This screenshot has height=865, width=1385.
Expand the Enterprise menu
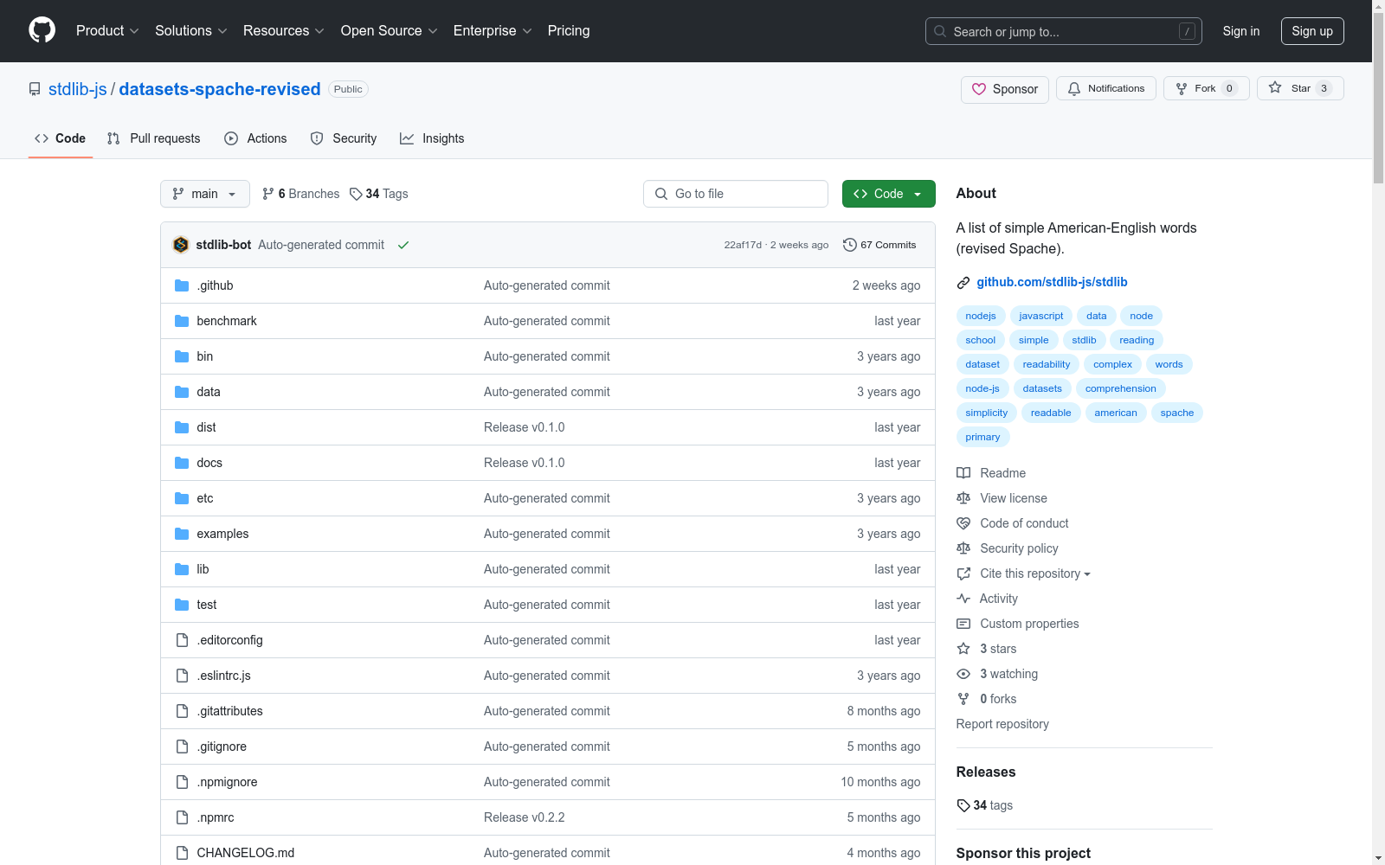[x=493, y=30]
